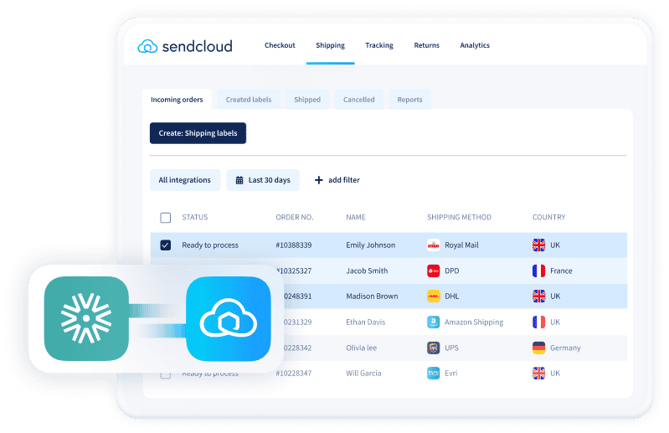The image size is (669, 433).
Task: Sort by the COUNTRY column header
Action: coord(548,217)
